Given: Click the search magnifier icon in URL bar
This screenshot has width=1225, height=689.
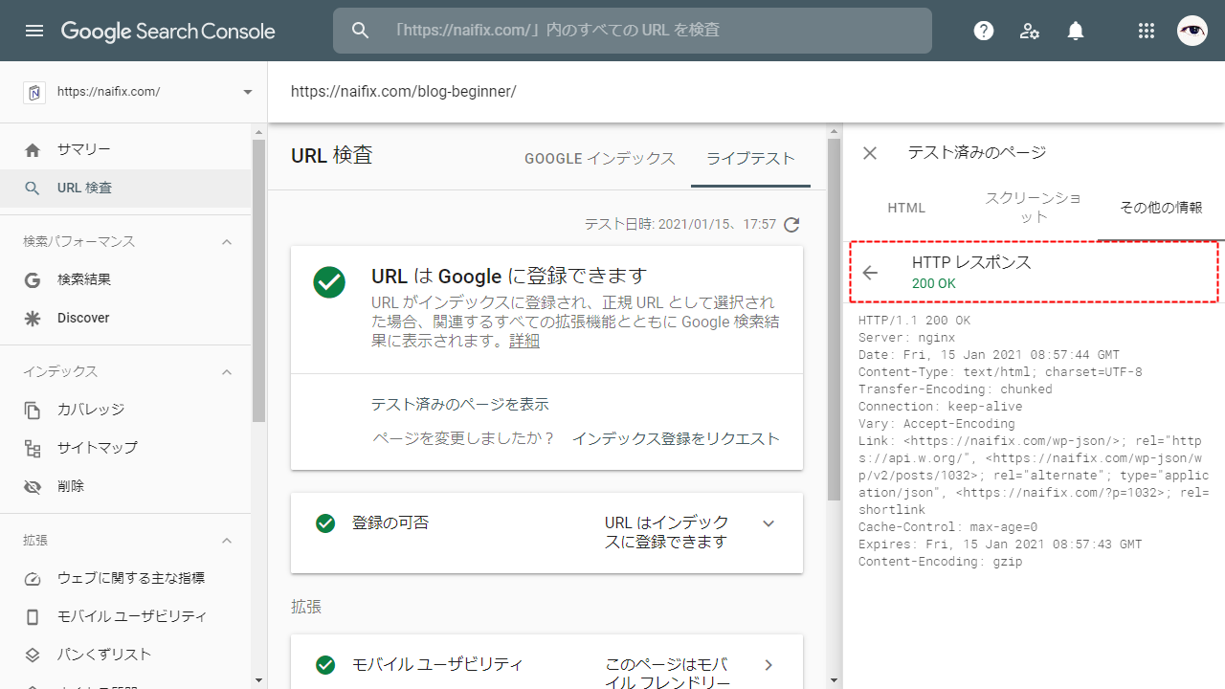Looking at the screenshot, I should click(x=360, y=31).
